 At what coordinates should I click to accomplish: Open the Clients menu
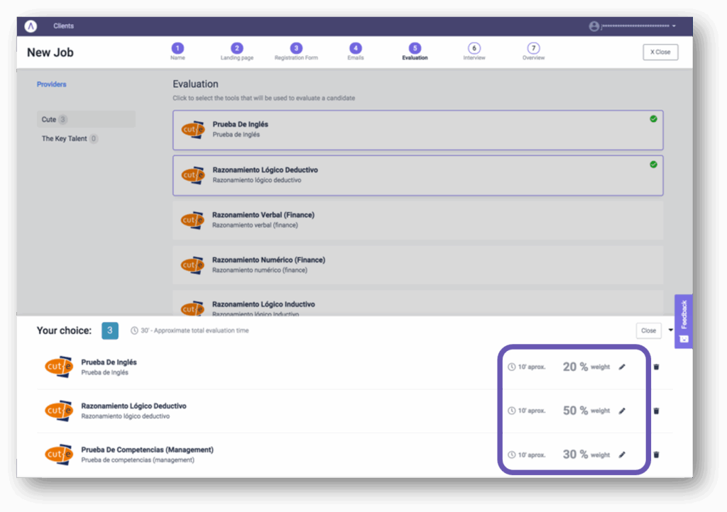[x=63, y=26]
